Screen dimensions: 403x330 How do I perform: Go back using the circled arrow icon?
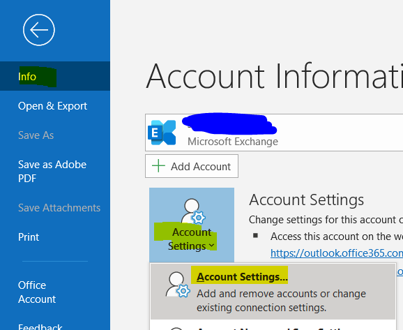tap(39, 30)
